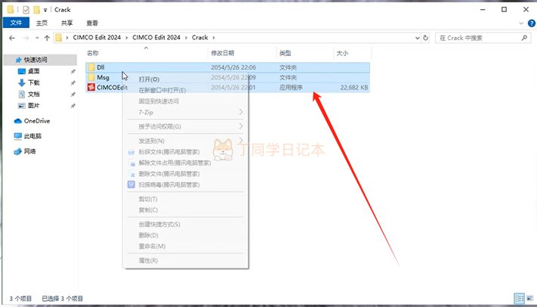This screenshot has height=307, width=537.
Task: Open the help question mark icon
Action: click(x=532, y=23)
